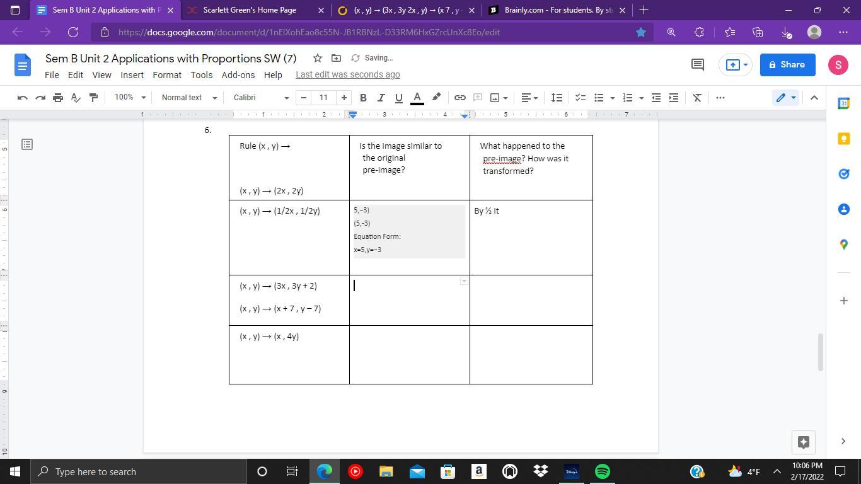Open the text color picker

click(x=417, y=98)
